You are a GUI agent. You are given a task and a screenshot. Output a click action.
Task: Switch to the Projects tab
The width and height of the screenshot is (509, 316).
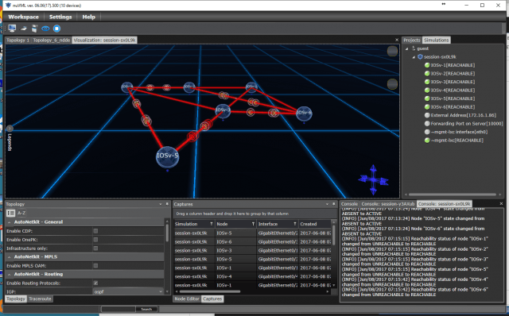tap(412, 40)
